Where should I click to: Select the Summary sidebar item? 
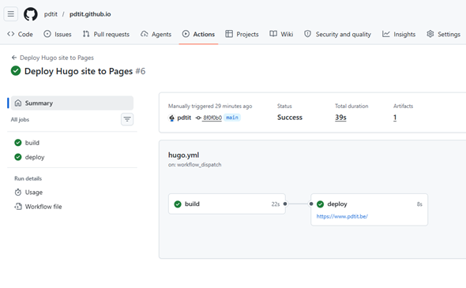point(72,103)
